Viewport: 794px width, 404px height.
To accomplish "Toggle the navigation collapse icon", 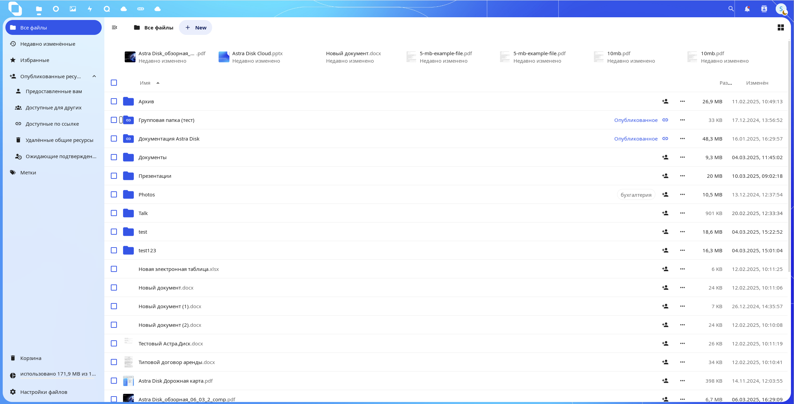I will coord(115,27).
